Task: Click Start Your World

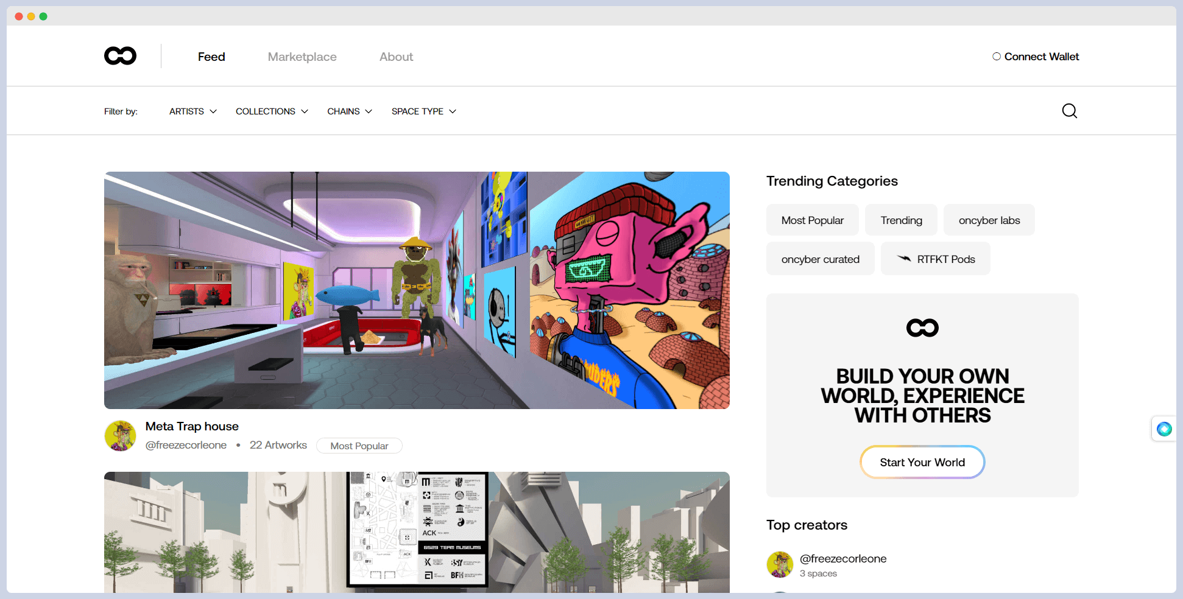Action: (x=922, y=462)
